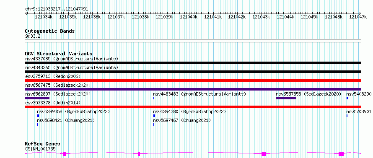Click the nsv5399358 blue variant marker
Screen dimensions: 373x158
pyautogui.click(x=38, y=116)
